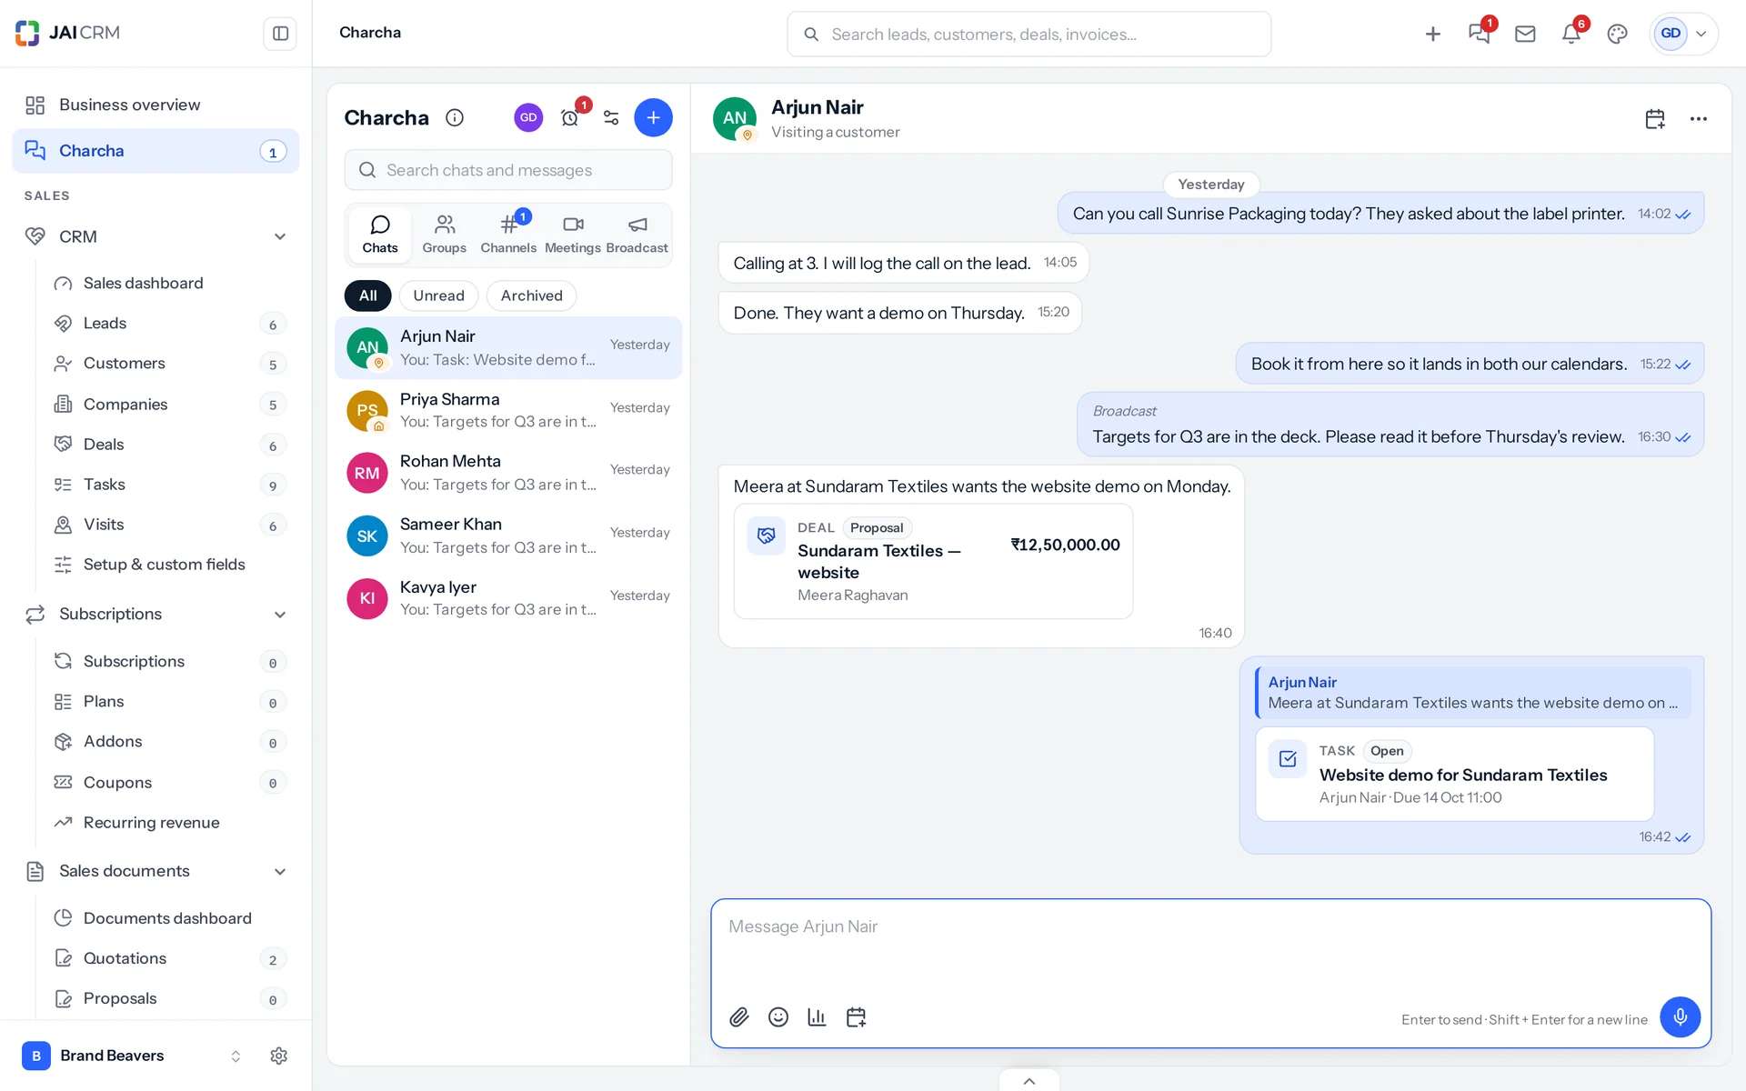Record a voice message with microphone button

tap(1681, 1016)
